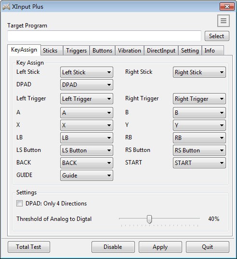Click the Threshold of Analog to Digtal label

(54, 219)
